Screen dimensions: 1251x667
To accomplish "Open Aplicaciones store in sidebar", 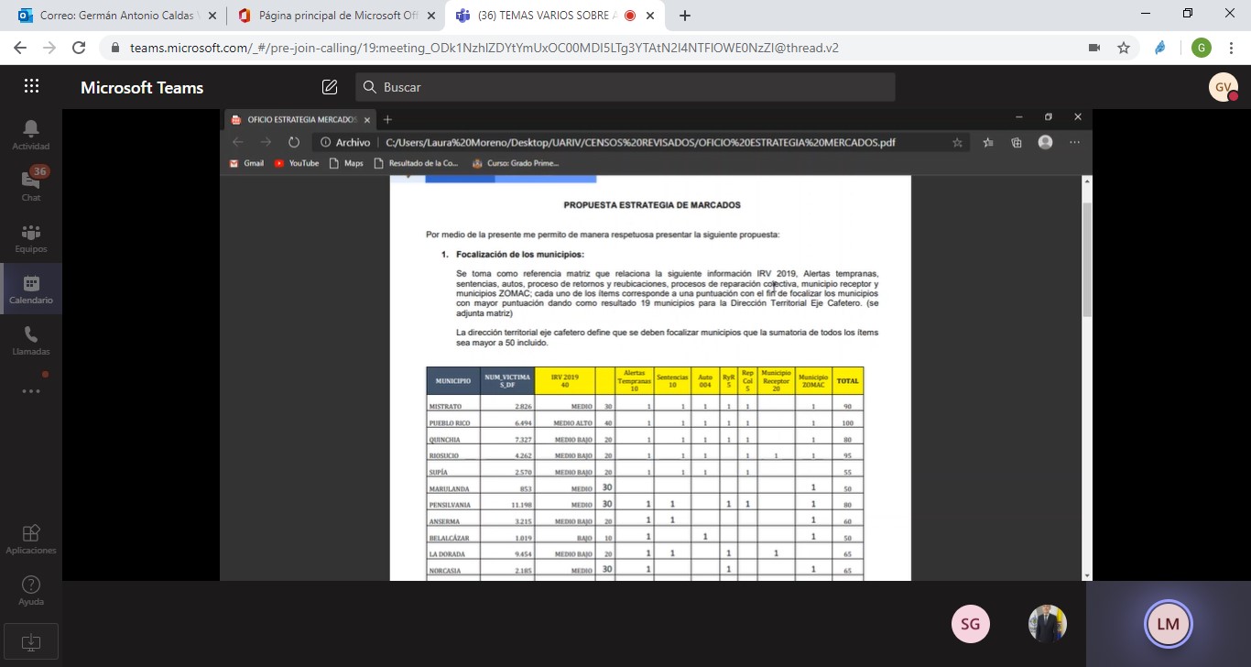I will pyautogui.click(x=31, y=539).
